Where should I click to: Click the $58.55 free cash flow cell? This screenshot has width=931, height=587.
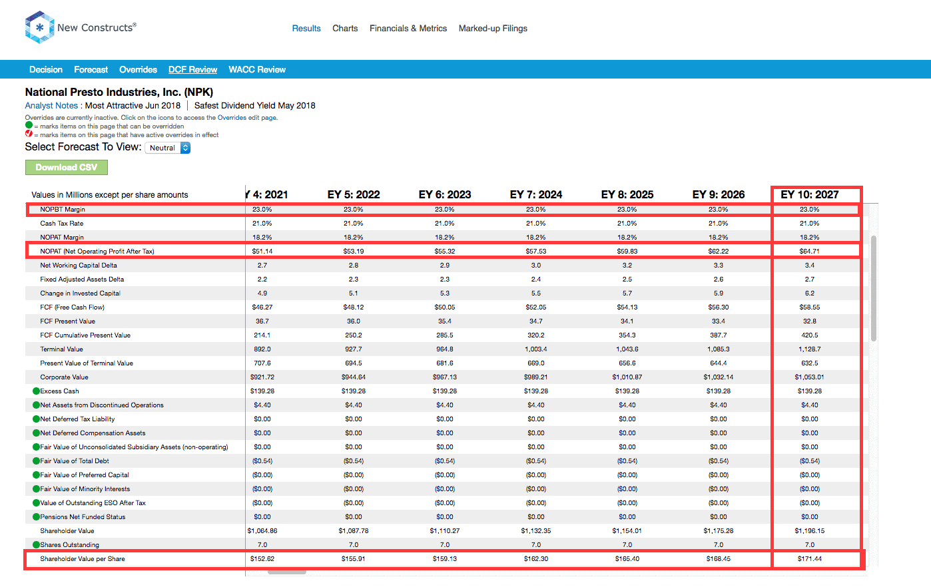pyautogui.click(x=810, y=307)
